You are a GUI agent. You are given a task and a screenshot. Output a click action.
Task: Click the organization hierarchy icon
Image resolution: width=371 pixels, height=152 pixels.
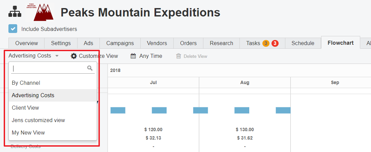coord(15,12)
